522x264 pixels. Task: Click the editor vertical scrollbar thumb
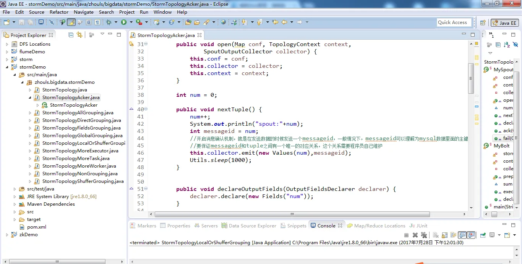point(471,78)
